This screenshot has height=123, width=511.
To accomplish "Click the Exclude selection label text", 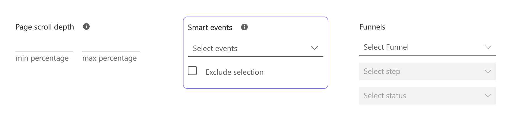I will [235, 72].
